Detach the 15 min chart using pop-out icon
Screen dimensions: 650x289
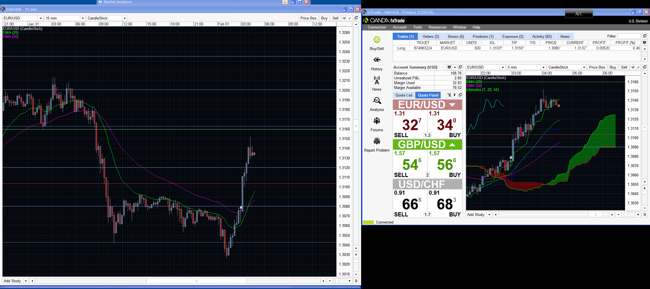pyautogui.click(x=356, y=18)
